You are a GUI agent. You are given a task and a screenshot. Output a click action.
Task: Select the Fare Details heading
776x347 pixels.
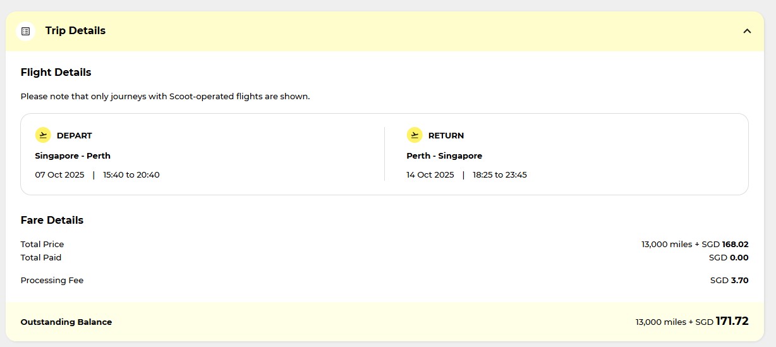pos(52,221)
